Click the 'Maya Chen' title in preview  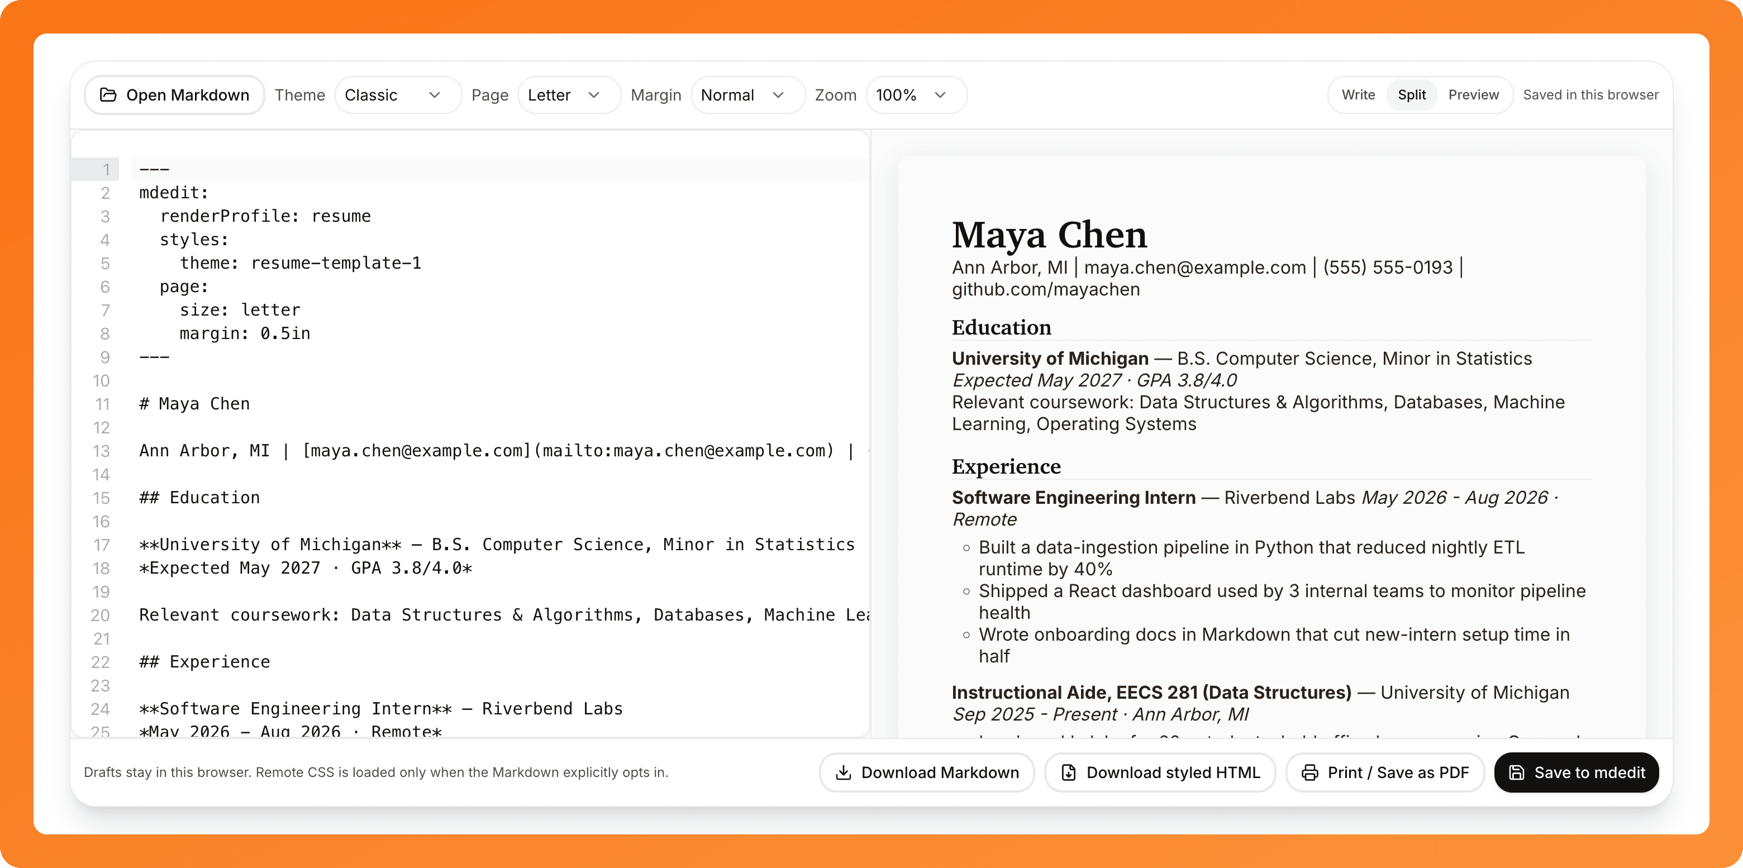click(1049, 235)
